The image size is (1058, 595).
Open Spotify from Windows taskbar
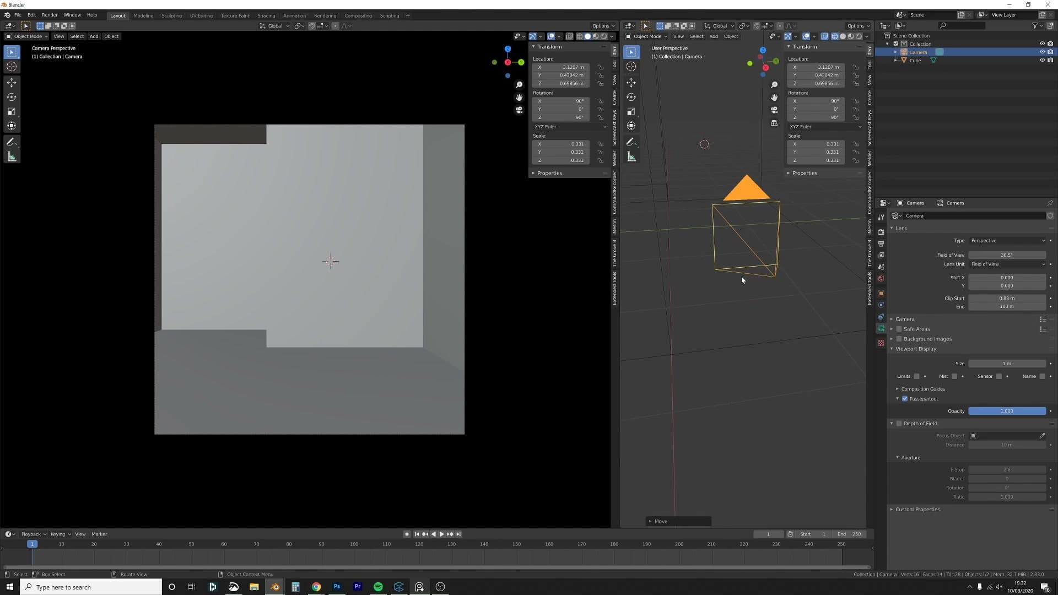pos(378,587)
